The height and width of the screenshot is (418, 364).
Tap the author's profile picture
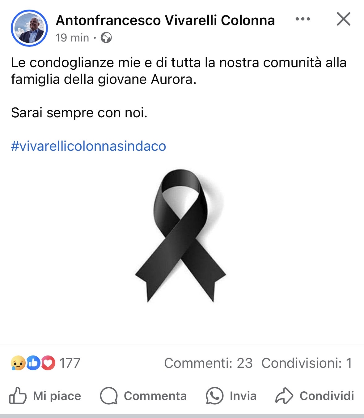pos(29,28)
